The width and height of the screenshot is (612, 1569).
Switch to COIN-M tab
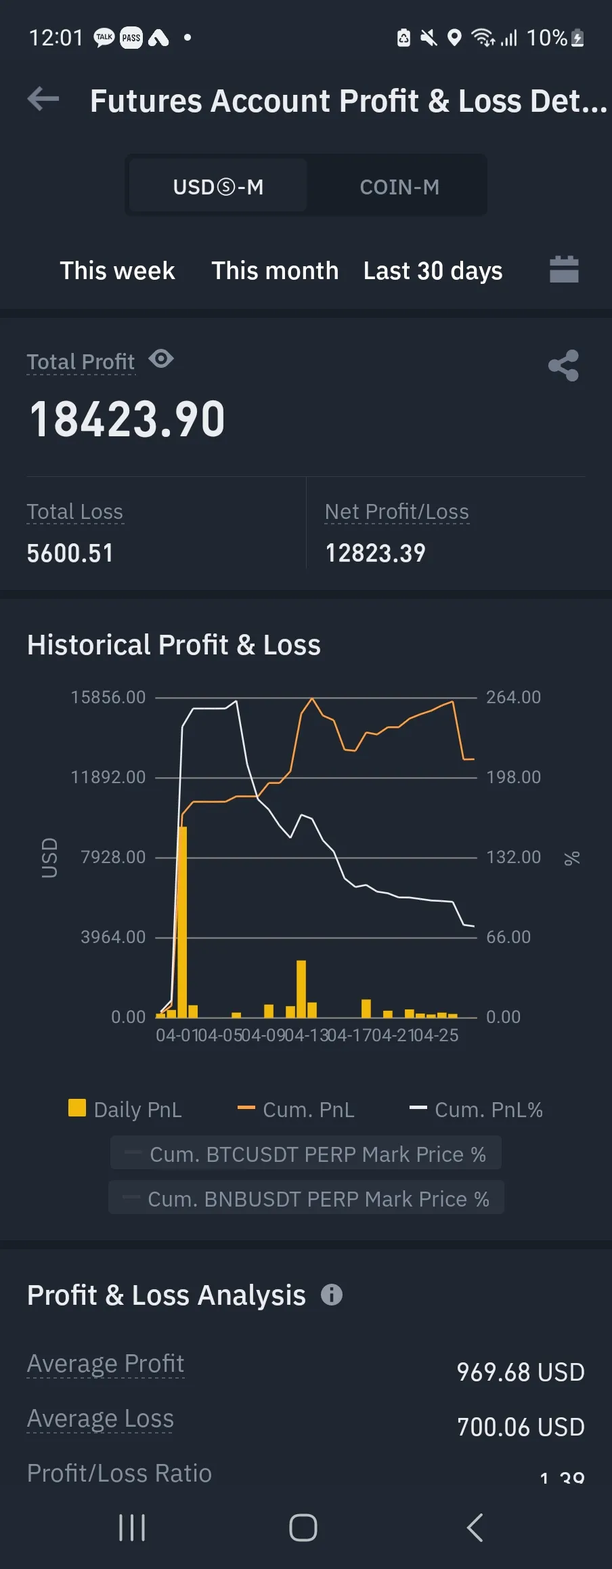coord(399,186)
